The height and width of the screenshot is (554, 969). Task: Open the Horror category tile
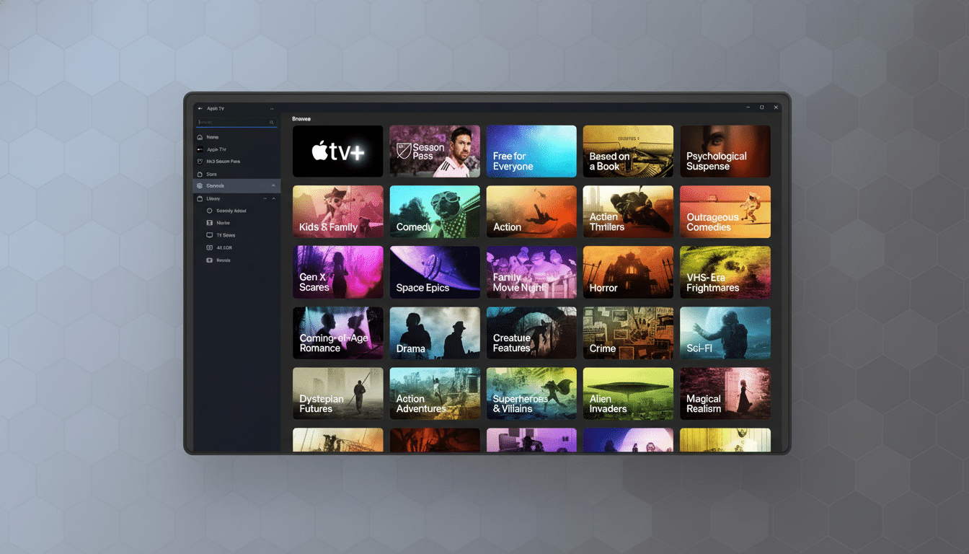coord(628,272)
